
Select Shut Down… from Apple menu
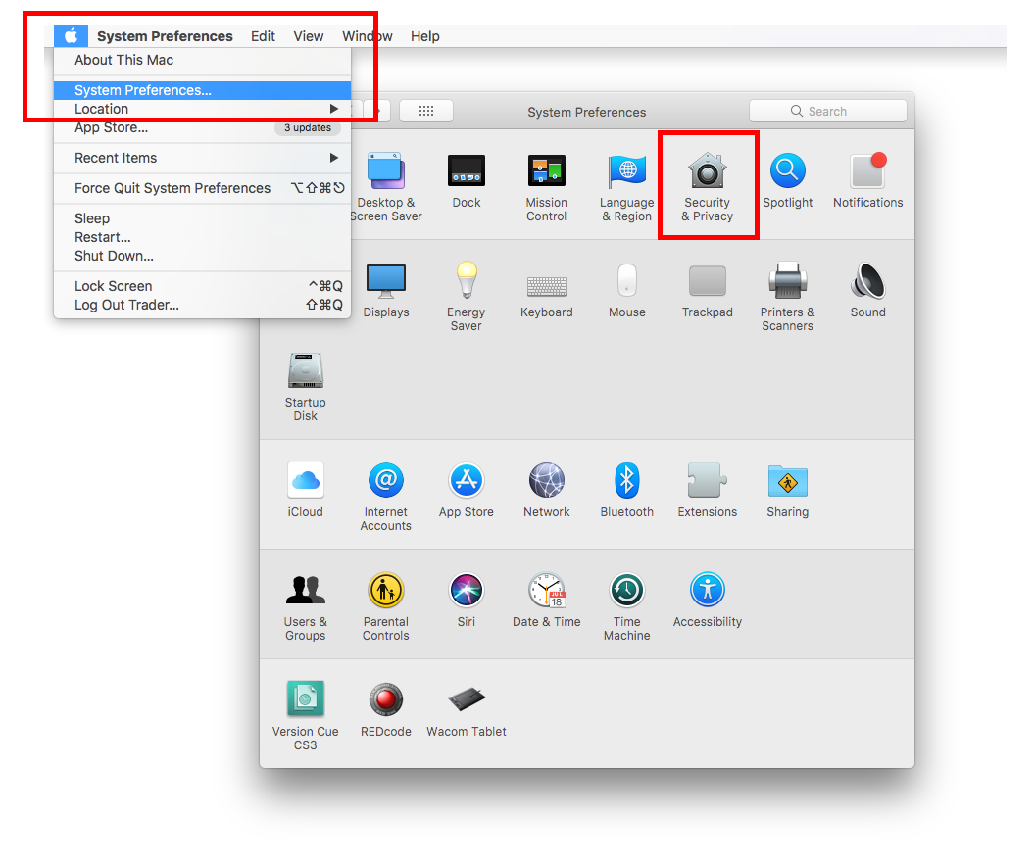[202, 256]
